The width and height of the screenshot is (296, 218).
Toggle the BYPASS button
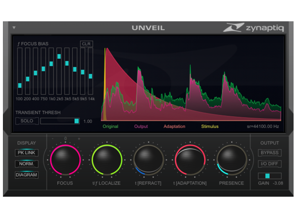270,153
